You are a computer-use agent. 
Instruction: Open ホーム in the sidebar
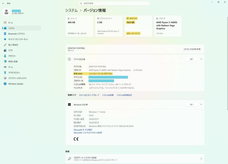[22, 23]
